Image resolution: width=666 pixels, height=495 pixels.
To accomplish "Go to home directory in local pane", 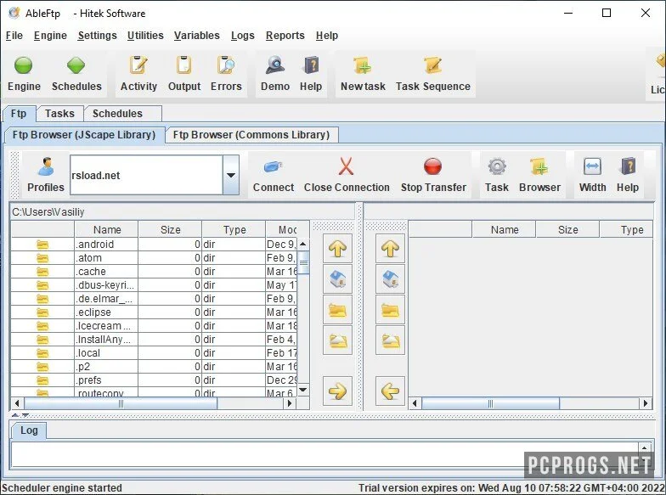I will [x=338, y=278].
